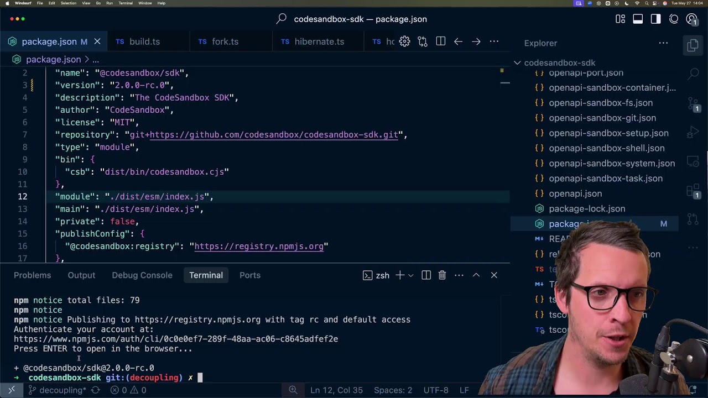Navigate back with the left arrow
This screenshot has height=398, width=708.
[x=458, y=41]
